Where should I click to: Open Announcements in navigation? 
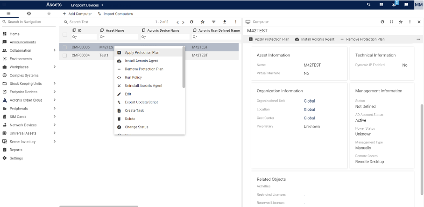pyautogui.click(x=23, y=42)
